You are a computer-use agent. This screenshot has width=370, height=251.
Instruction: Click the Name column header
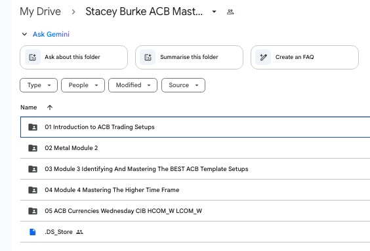(29, 107)
